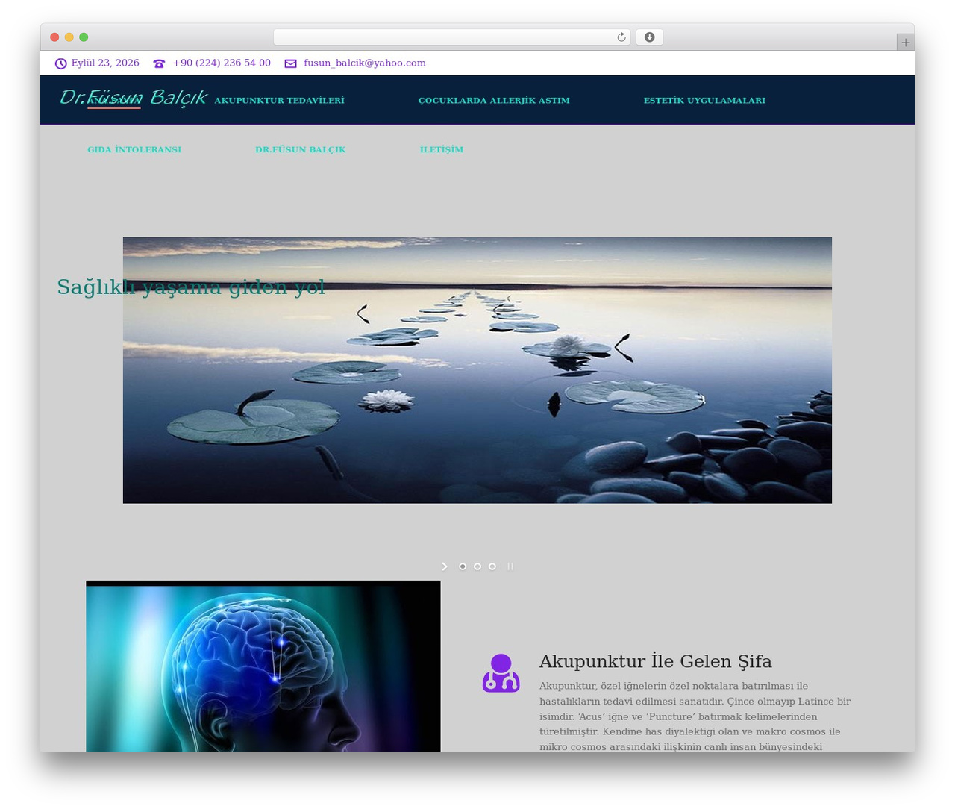Image resolution: width=955 pixels, height=809 pixels.
Task: Maximize the browser with the green button
Action: pos(84,37)
